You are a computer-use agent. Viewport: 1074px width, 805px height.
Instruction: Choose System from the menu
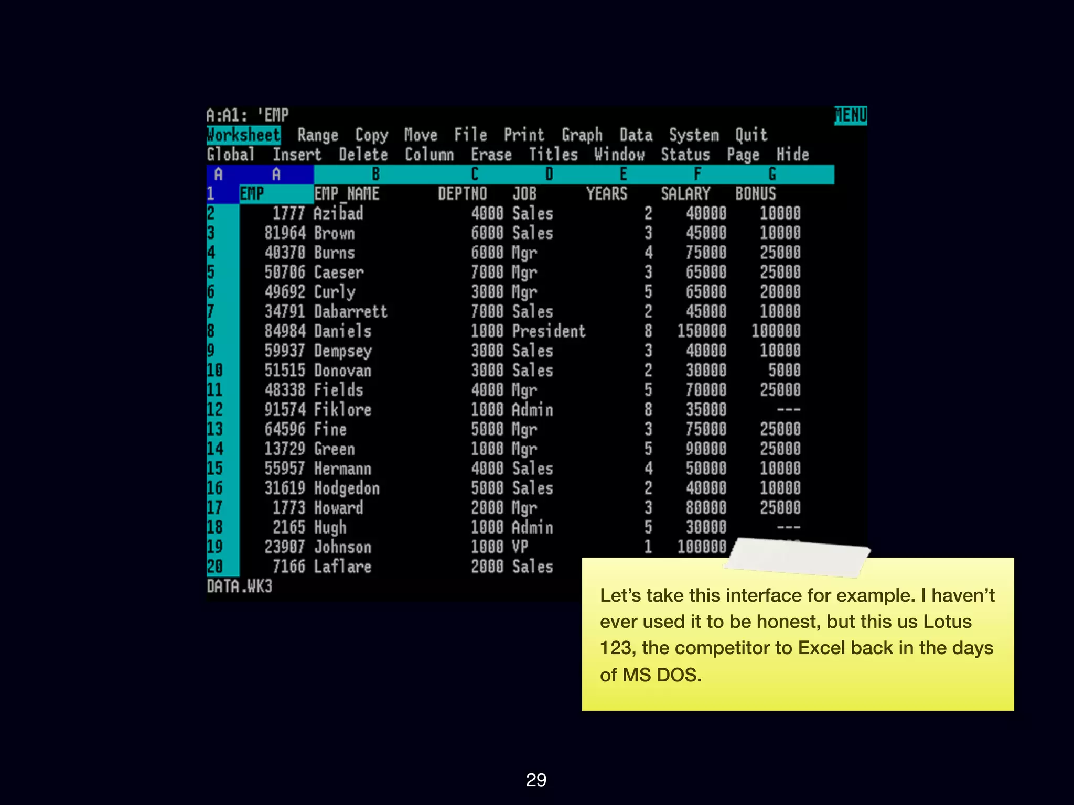pos(694,135)
